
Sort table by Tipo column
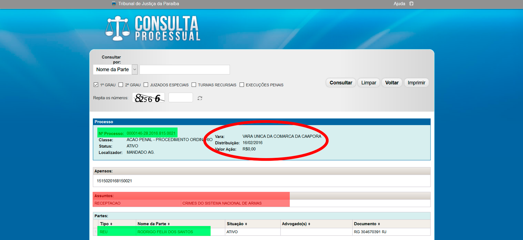106,224
